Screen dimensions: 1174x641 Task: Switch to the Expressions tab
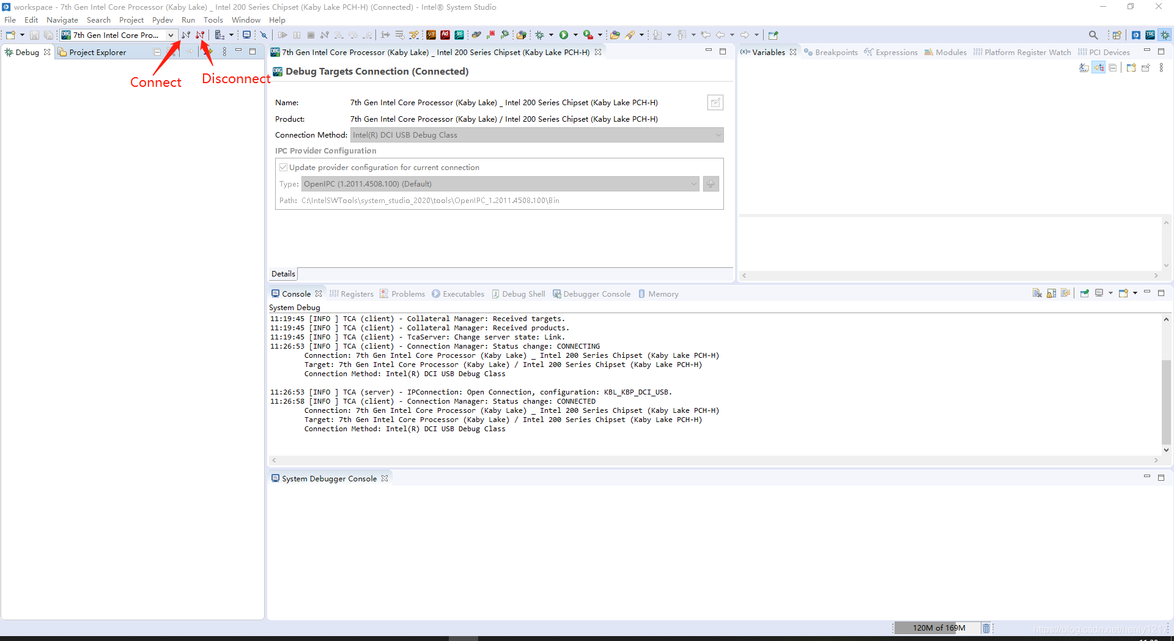(x=891, y=52)
